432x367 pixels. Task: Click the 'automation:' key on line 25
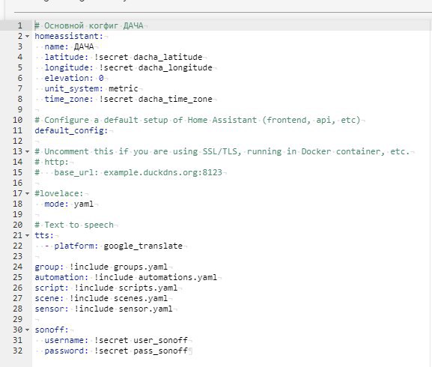61,277
